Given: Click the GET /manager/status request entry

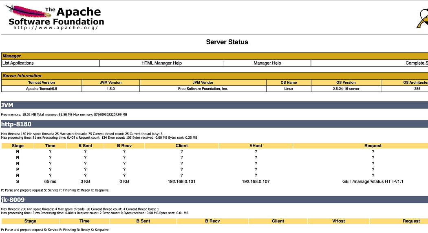Looking at the screenshot, I should click(x=373, y=181).
